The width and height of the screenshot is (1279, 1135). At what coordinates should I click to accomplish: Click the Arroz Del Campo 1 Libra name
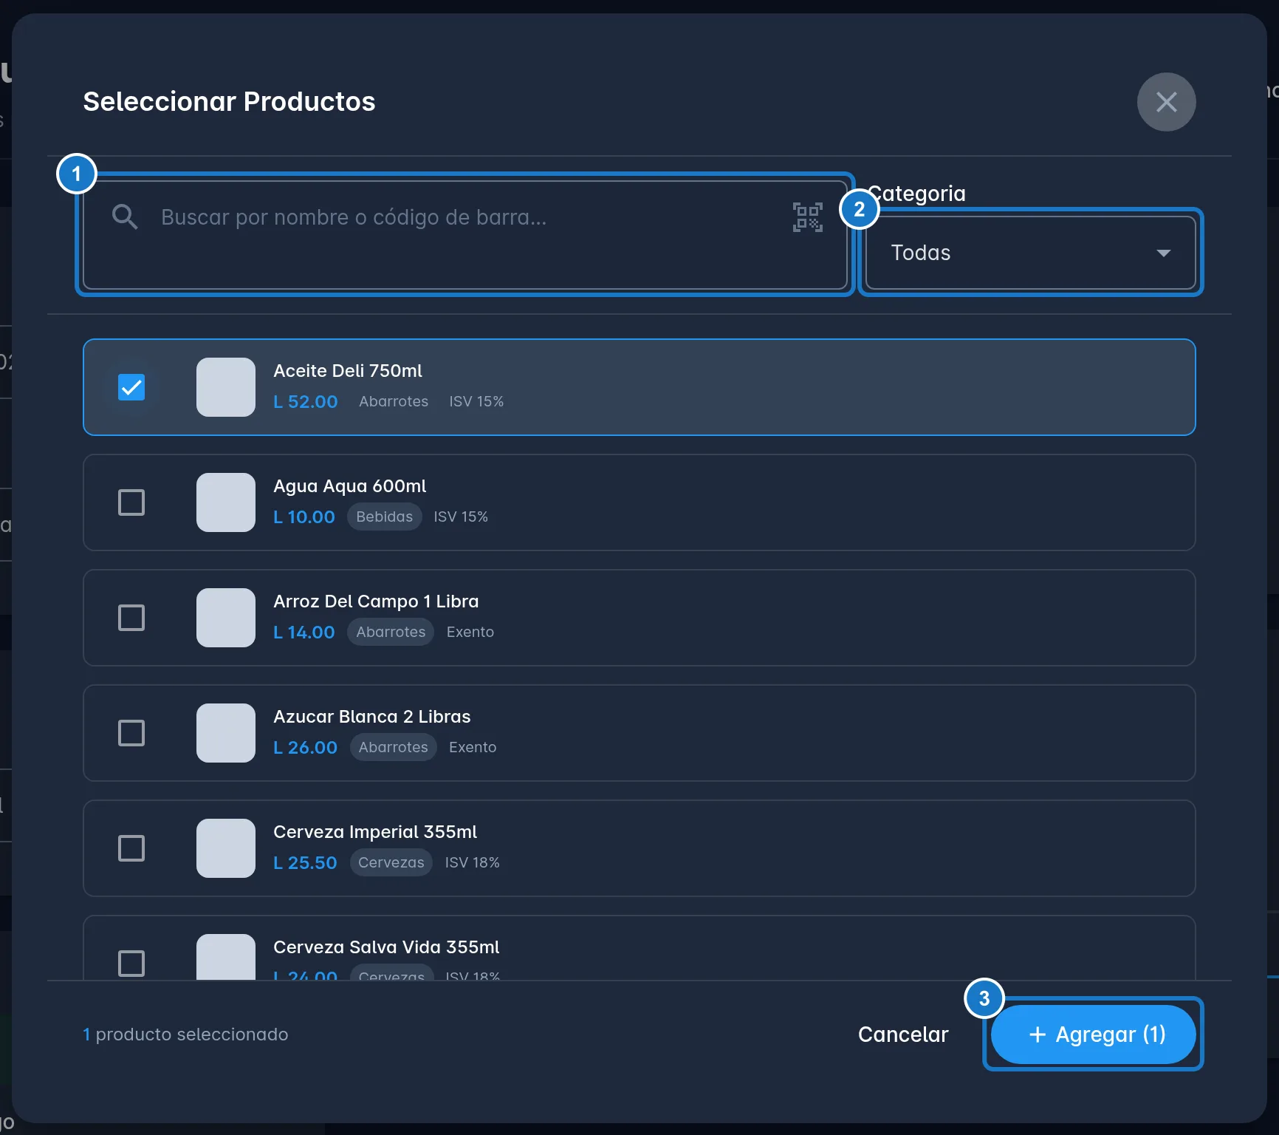pos(376,601)
